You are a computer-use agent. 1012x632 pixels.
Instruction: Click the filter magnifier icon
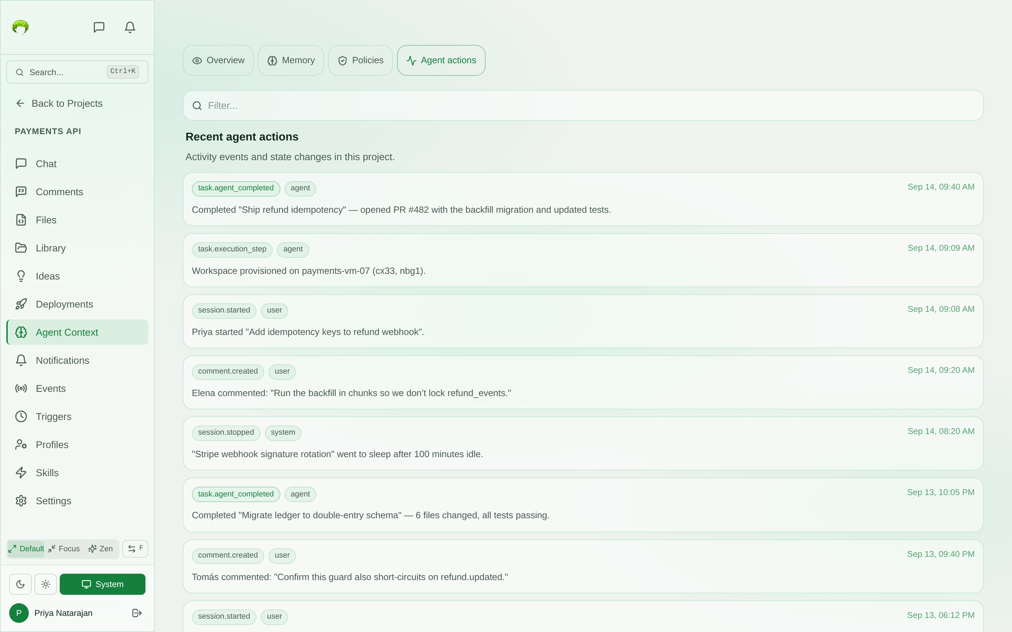point(197,106)
